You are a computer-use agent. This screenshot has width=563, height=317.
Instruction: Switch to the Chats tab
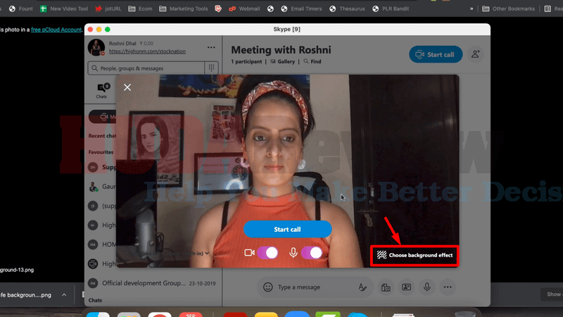tap(101, 90)
